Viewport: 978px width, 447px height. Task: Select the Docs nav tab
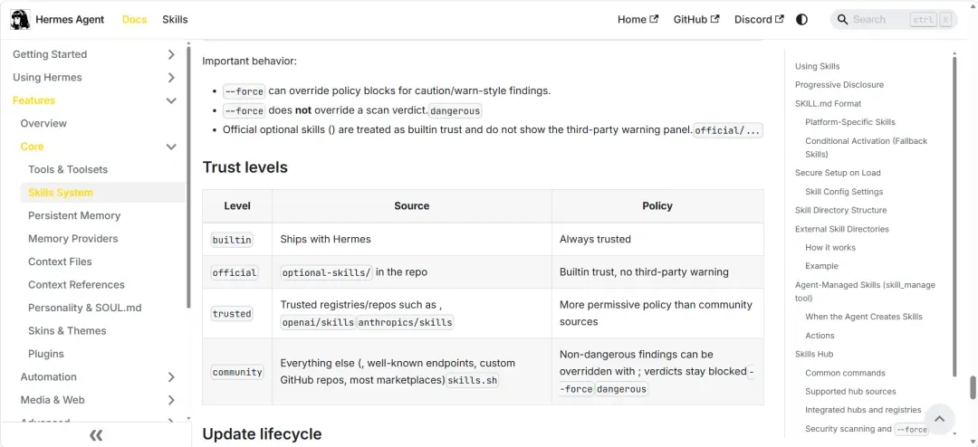point(134,19)
